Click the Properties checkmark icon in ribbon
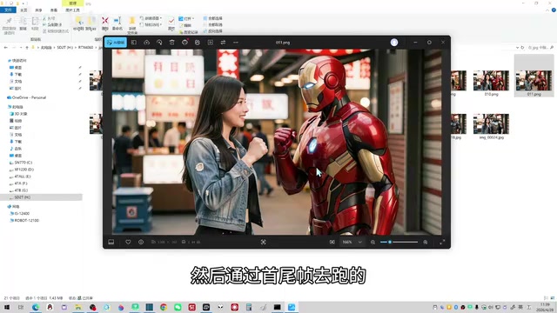The width and height of the screenshot is (557, 313). coord(171,23)
